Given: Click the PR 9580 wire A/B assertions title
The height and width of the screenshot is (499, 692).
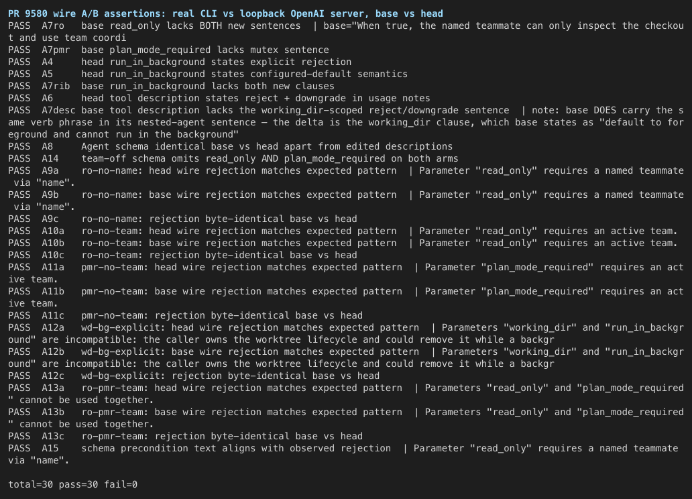Looking at the screenshot, I should [225, 13].
